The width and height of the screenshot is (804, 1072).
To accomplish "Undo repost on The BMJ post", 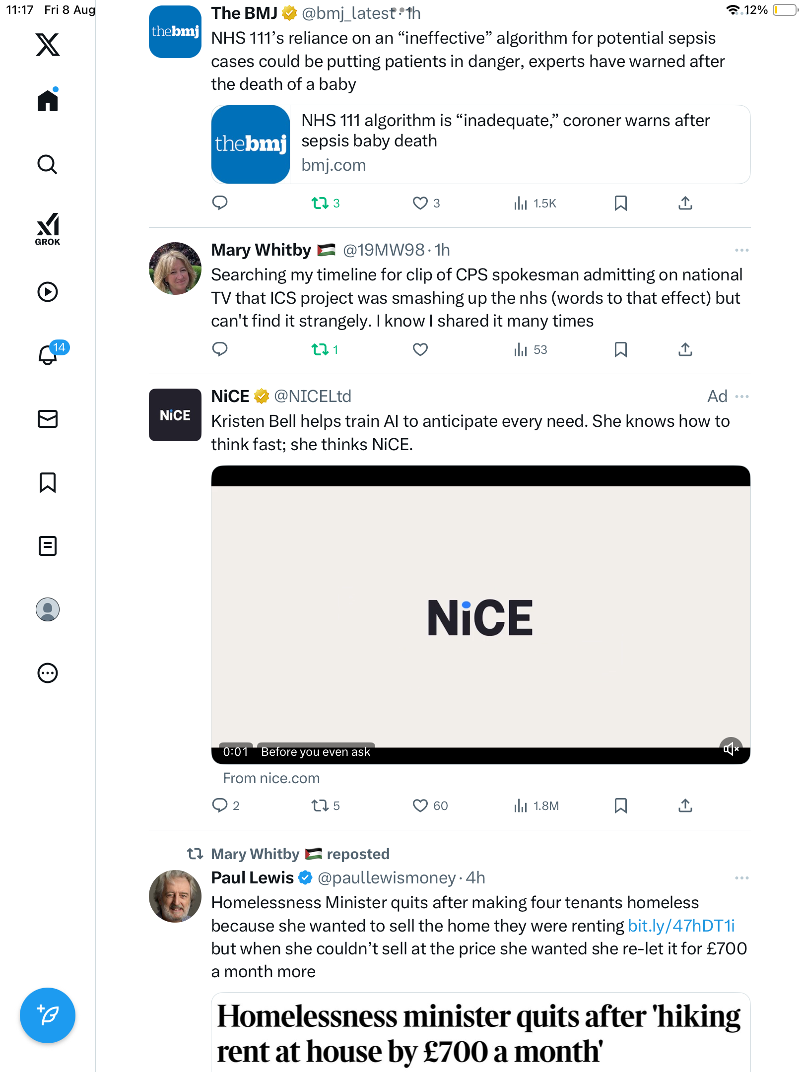I will (x=320, y=203).
